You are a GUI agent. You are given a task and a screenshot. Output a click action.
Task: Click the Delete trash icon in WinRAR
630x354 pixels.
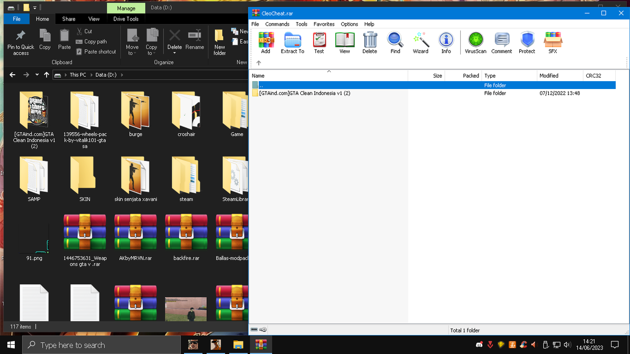[370, 43]
